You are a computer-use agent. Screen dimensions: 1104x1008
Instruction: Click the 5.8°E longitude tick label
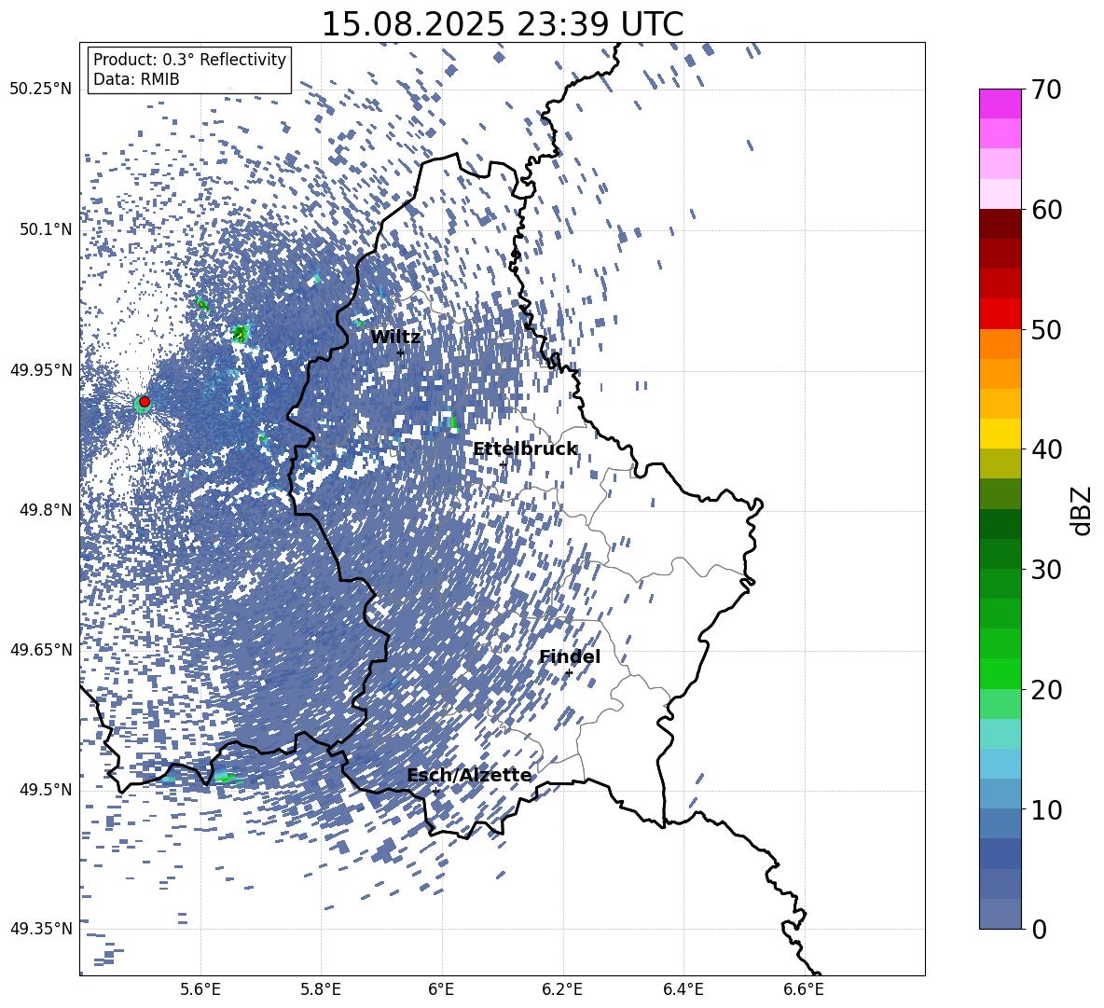(x=321, y=989)
